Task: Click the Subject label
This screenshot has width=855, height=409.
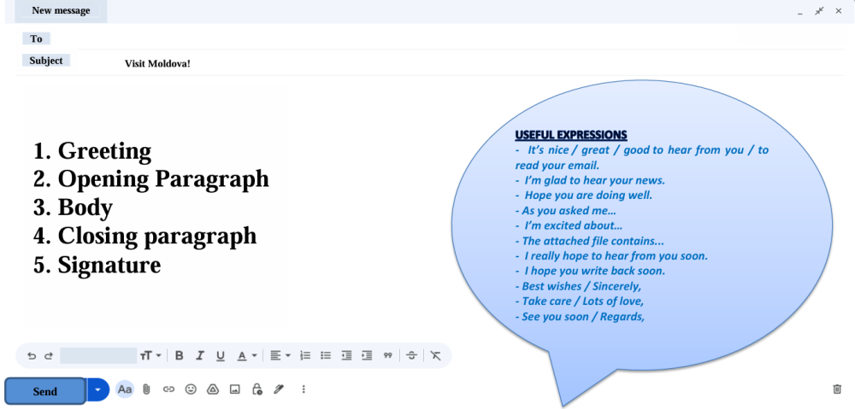Action: point(46,61)
